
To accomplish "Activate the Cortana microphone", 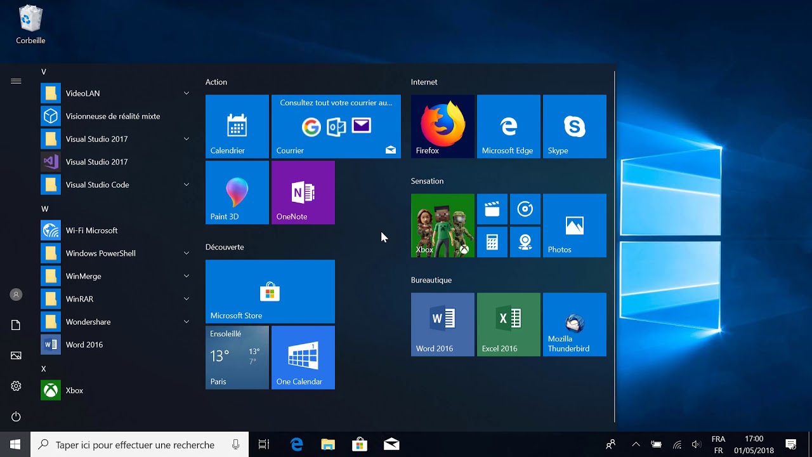I will pos(236,445).
